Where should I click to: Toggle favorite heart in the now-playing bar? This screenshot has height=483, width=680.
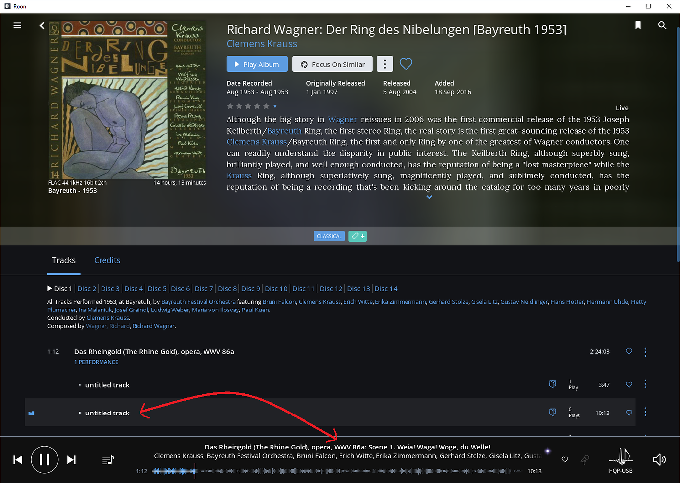(565, 460)
